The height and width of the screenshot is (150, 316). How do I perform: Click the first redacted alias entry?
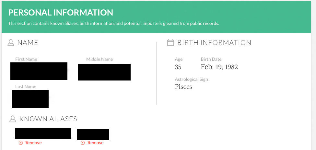coord(43,133)
